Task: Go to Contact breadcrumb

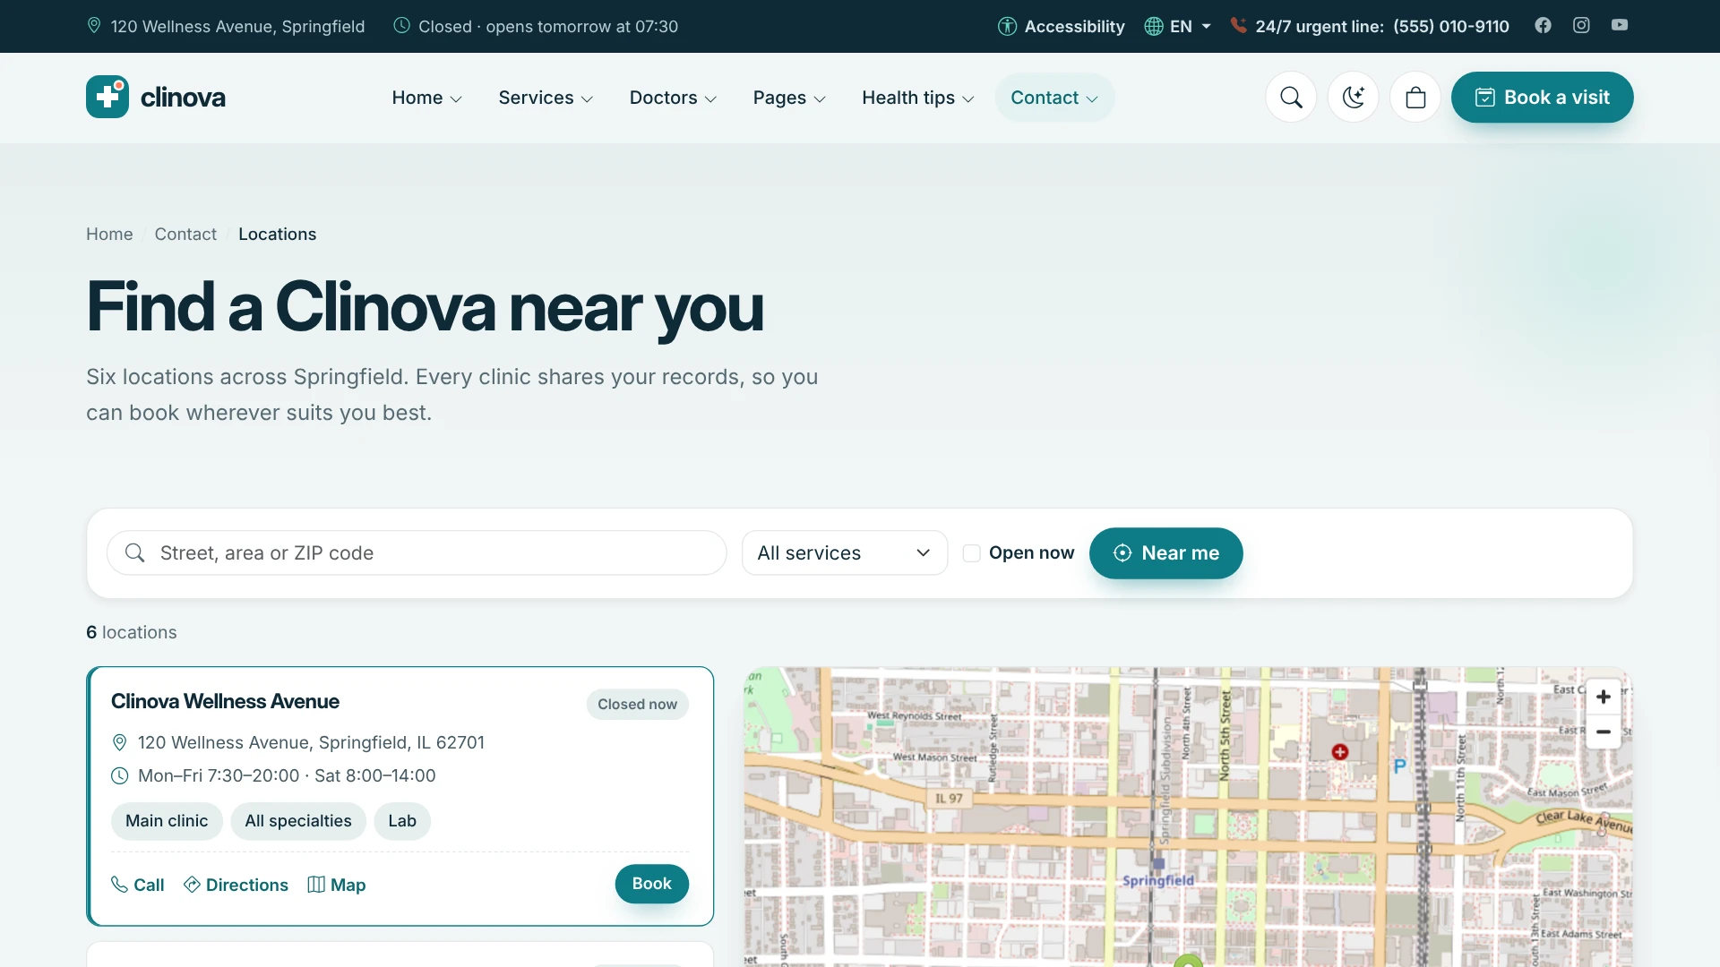Action: click(x=185, y=234)
